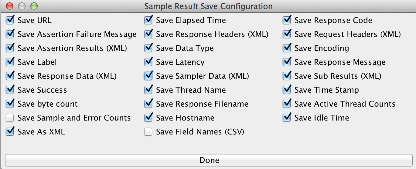This screenshot has height=169, width=416.
Task: Disable Save Response Headers (XML)
Action: 148,34
